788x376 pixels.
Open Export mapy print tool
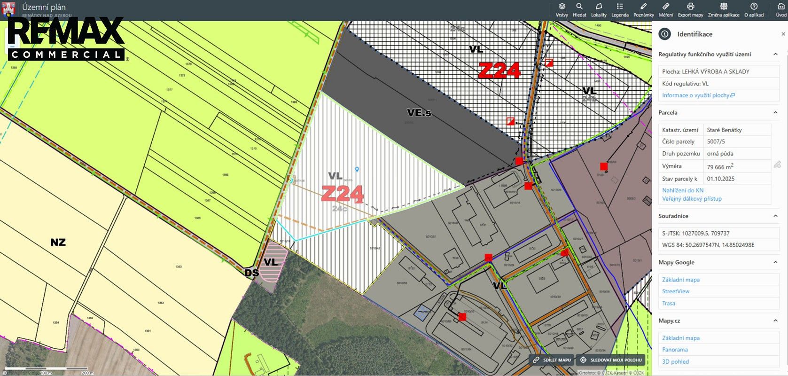[690, 10]
